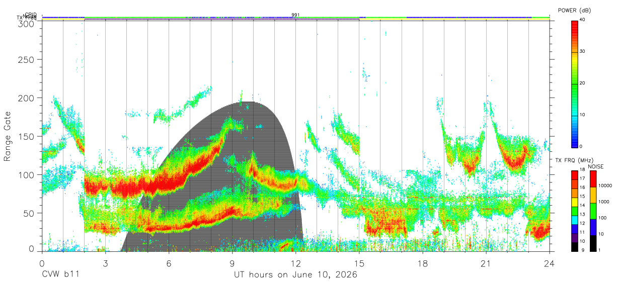Click the 100 label in NOISE legend
This screenshot has width=618, height=285.
click(x=602, y=218)
